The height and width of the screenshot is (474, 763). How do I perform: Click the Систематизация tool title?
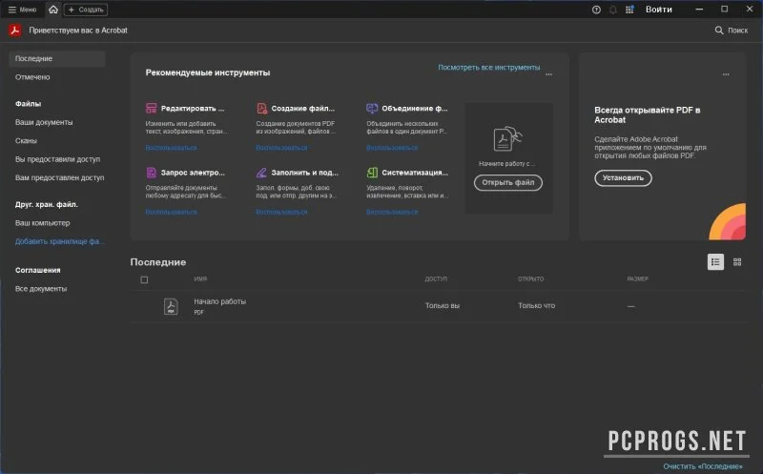415,173
